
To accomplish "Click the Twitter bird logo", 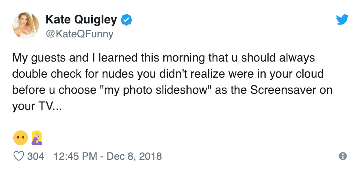I will 342,20.
